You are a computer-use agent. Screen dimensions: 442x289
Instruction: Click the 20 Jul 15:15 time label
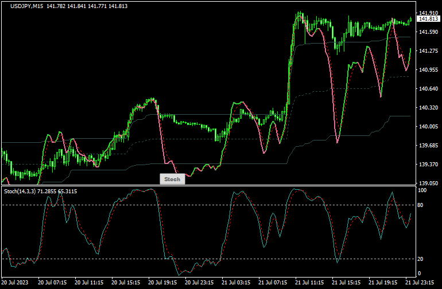(126, 283)
